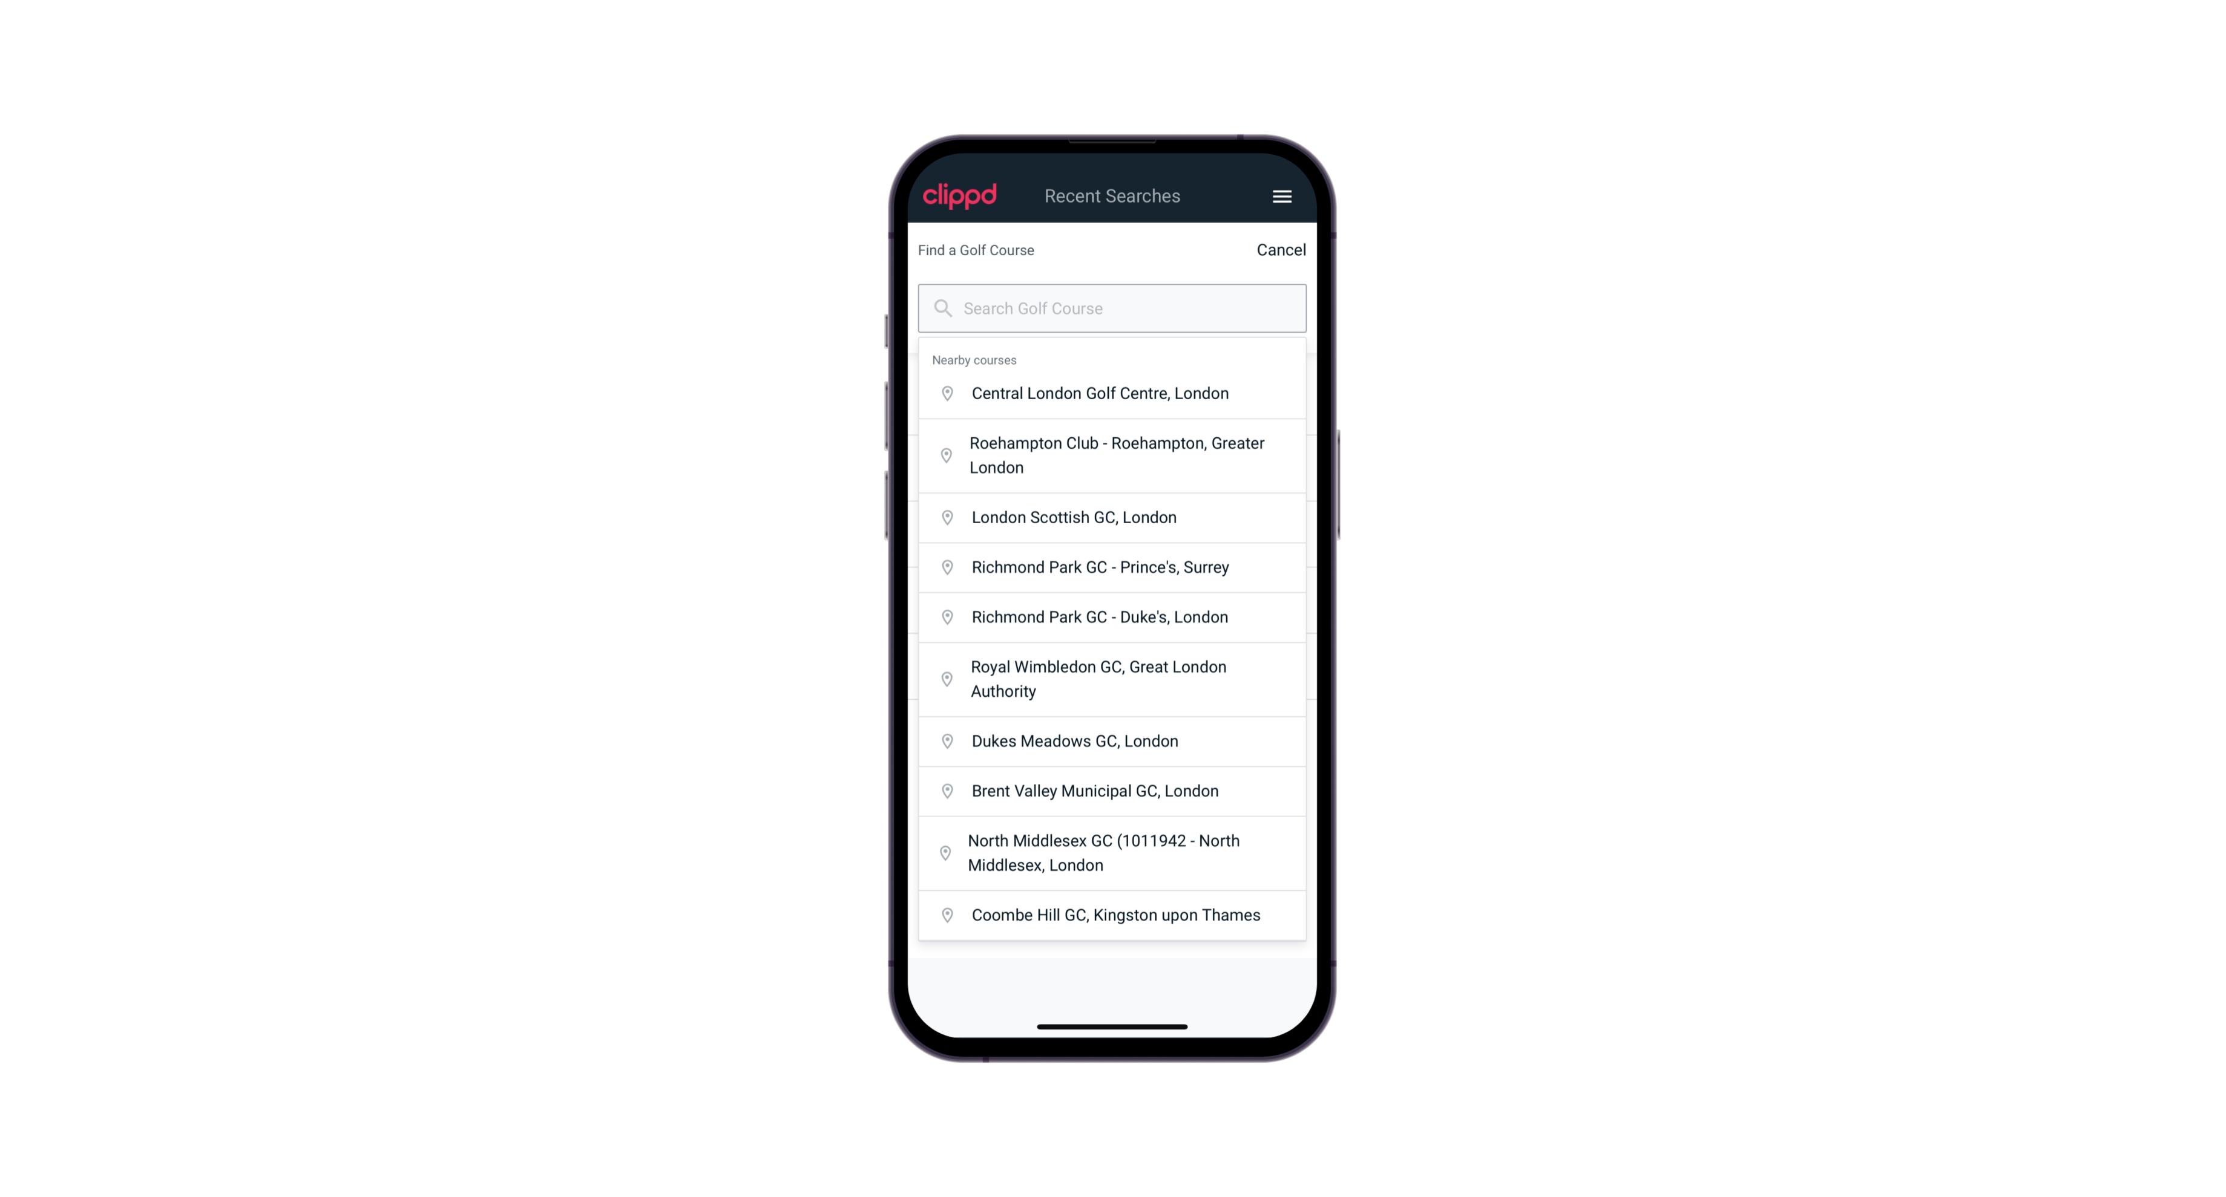Select North Middlesex GC from nearby courses
Viewport: 2226px width, 1197px height.
point(1112,852)
